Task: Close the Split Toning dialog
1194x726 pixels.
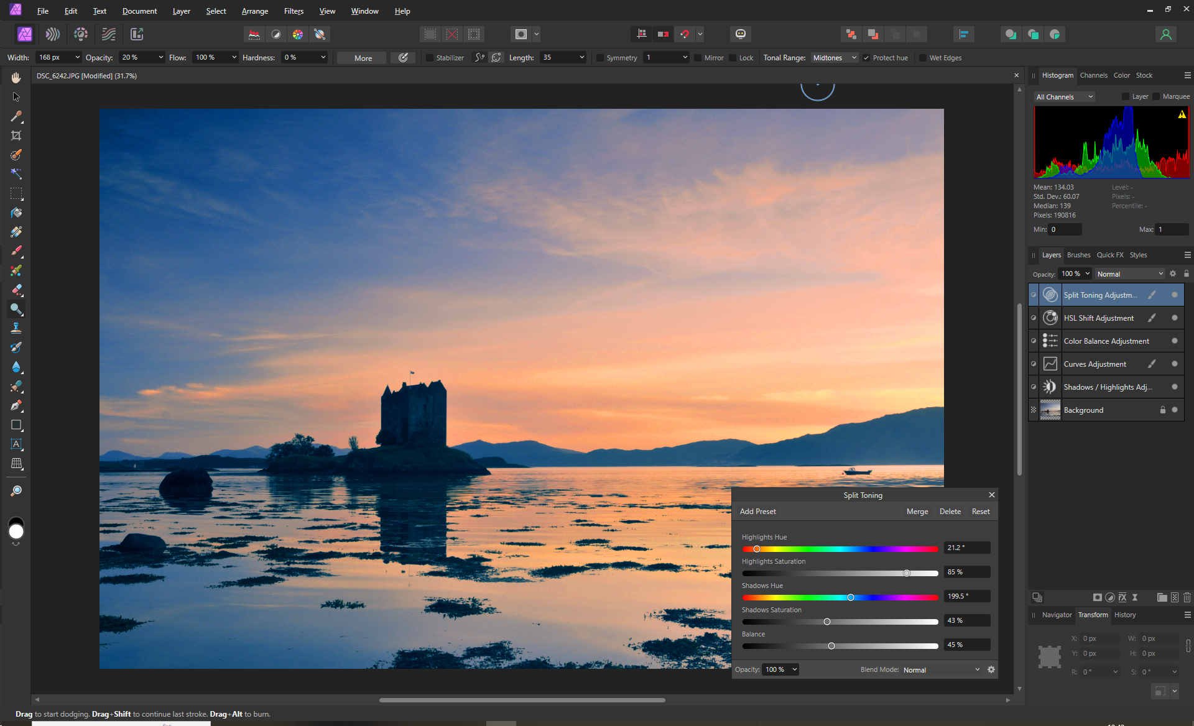Action: coord(992,495)
